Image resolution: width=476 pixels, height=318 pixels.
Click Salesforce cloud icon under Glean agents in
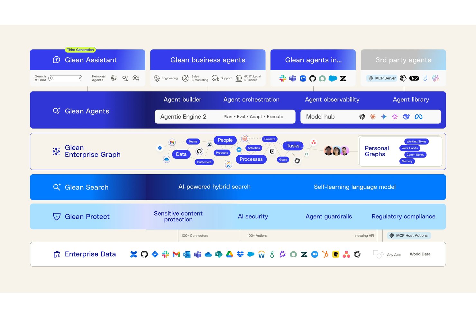point(333,78)
